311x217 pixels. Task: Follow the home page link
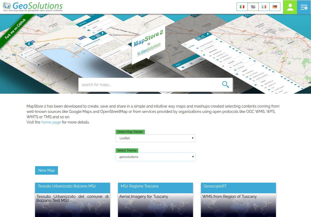(51, 122)
